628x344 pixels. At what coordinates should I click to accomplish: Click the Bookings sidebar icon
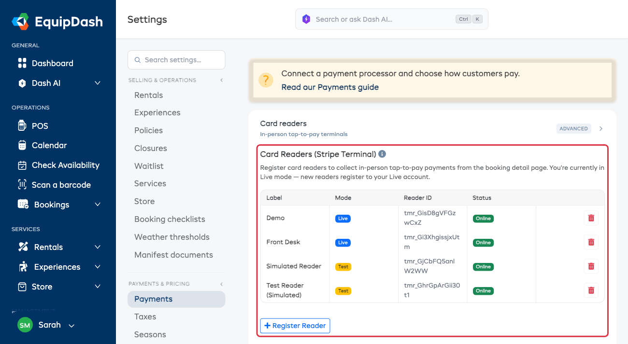[23, 205]
